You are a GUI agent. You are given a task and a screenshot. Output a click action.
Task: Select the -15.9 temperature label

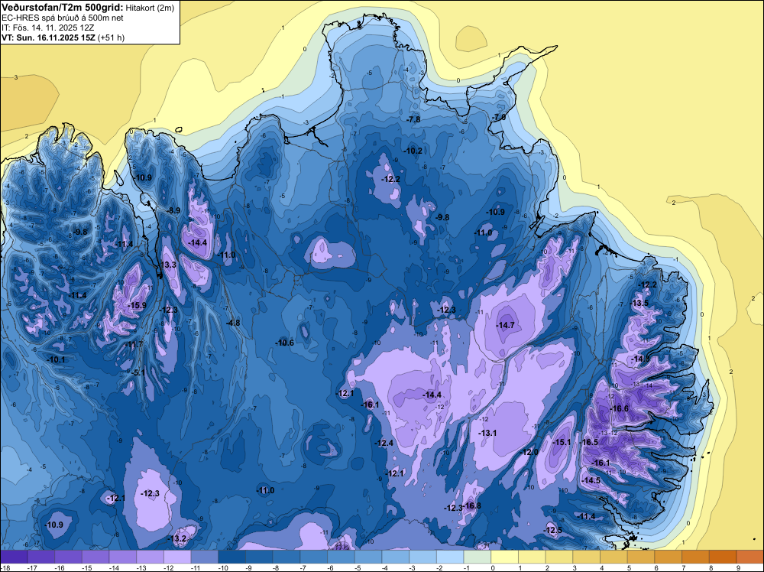pos(137,305)
